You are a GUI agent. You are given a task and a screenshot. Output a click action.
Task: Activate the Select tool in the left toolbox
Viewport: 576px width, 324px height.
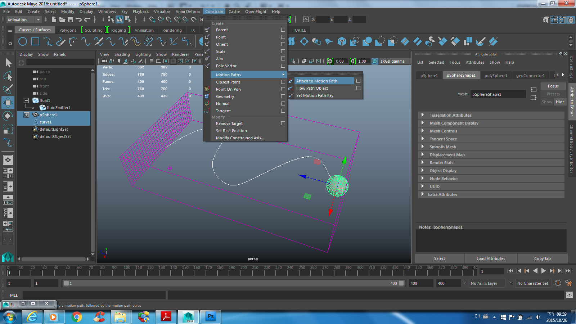click(8, 62)
